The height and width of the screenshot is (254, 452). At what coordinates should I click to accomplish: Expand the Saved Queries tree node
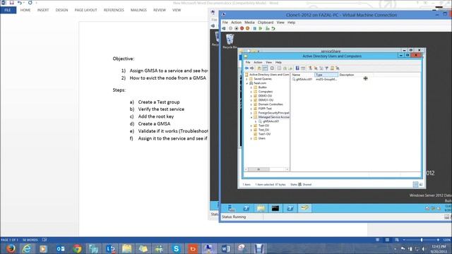click(x=247, y=79)
